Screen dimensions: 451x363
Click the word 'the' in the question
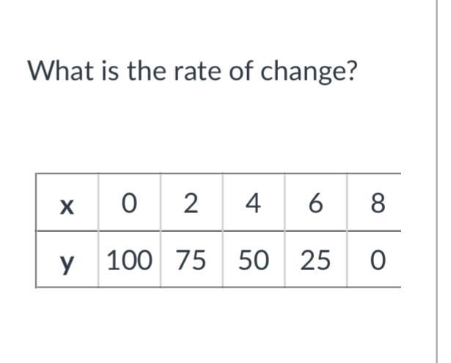pos(147,70)
